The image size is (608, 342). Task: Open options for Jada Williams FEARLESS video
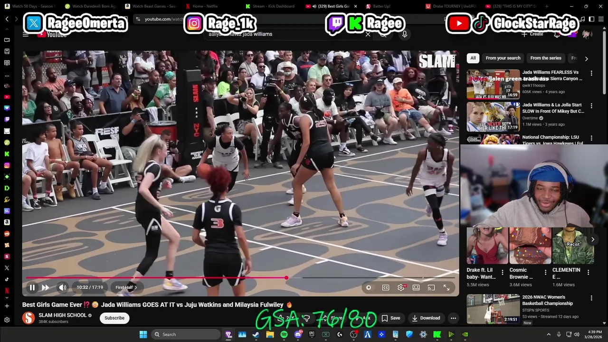pyautogui.click(x=591, y=73)
